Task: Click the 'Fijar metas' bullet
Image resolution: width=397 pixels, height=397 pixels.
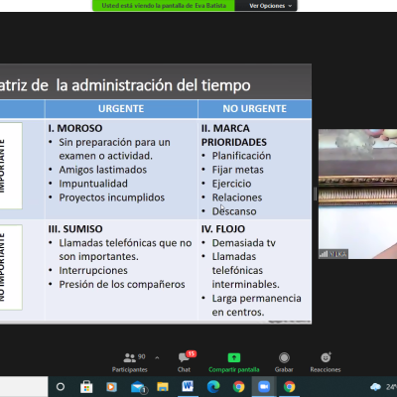Action: point(238,170)
